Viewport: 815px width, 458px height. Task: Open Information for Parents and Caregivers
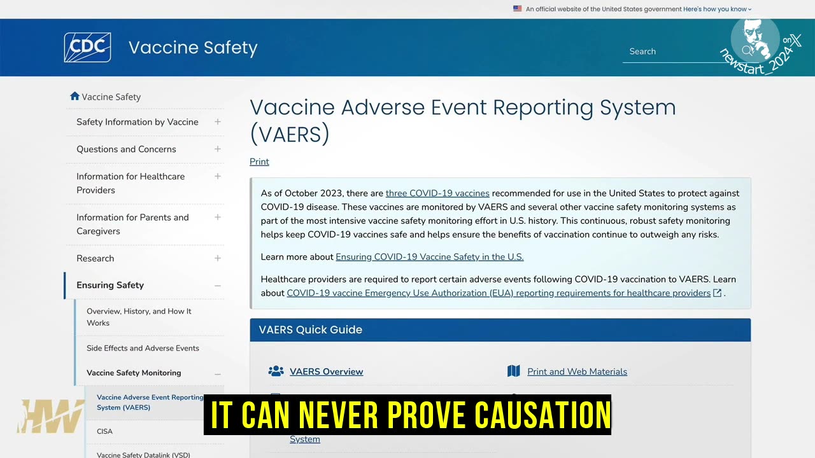click(132, 224)
